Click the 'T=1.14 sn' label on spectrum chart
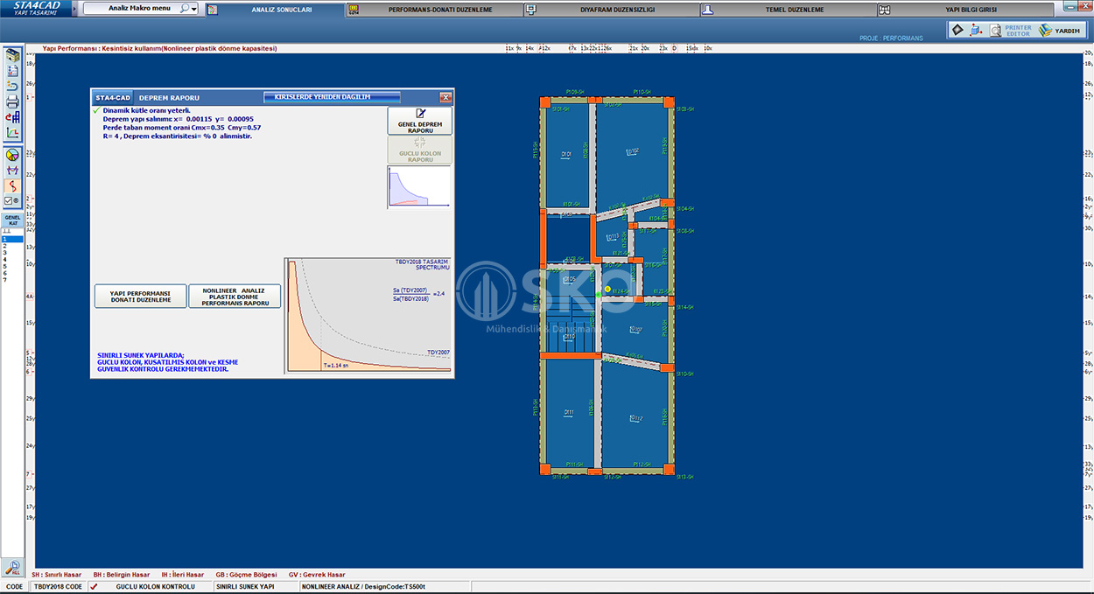 (x=335, y=365)
